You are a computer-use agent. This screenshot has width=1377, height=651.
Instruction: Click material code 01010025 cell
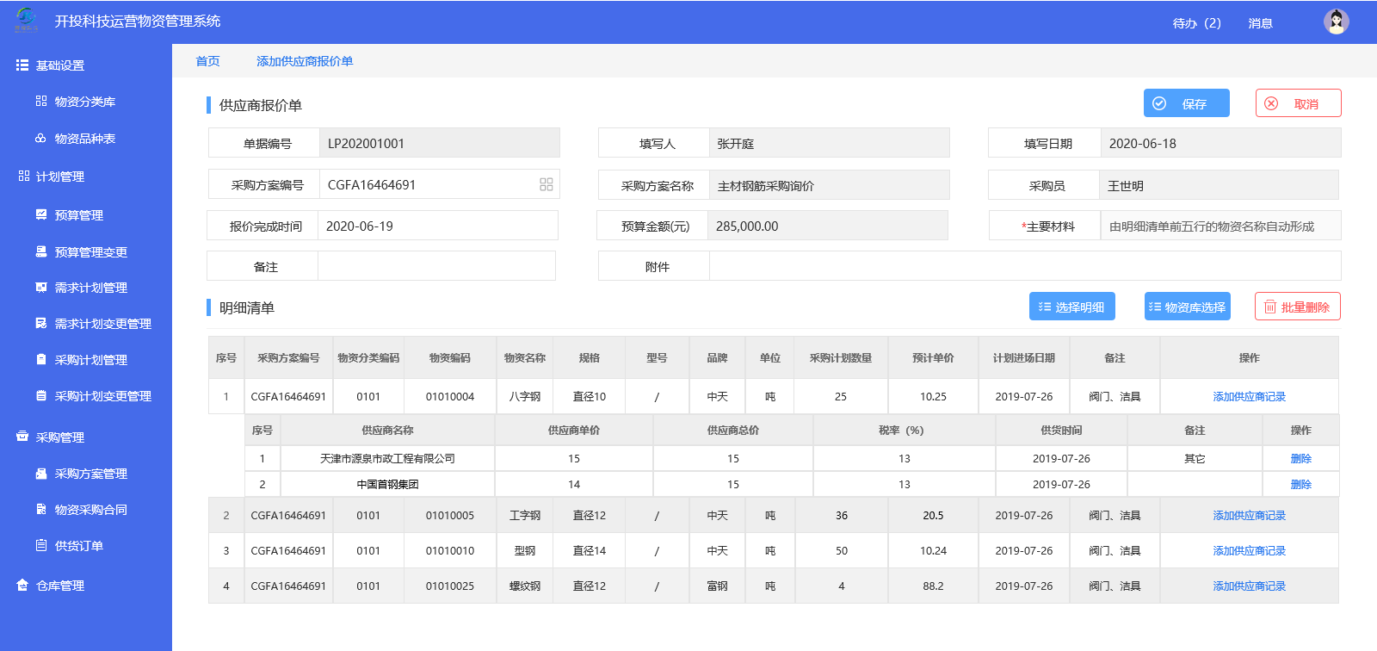[x=450, y=586]
